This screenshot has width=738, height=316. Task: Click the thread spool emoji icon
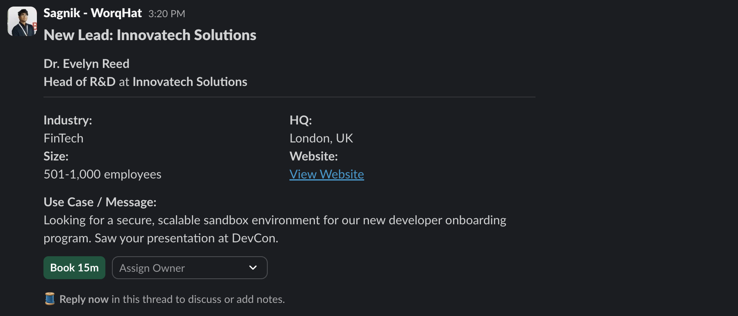[50, 299]
